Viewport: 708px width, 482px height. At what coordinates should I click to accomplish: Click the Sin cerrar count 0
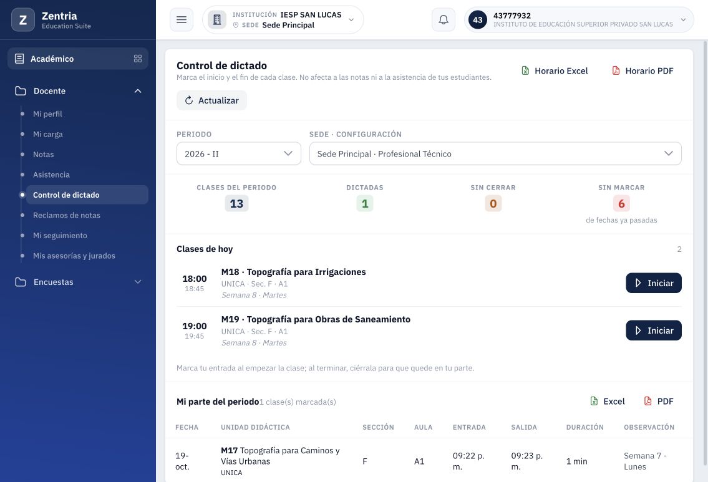(x=493, y=203)
